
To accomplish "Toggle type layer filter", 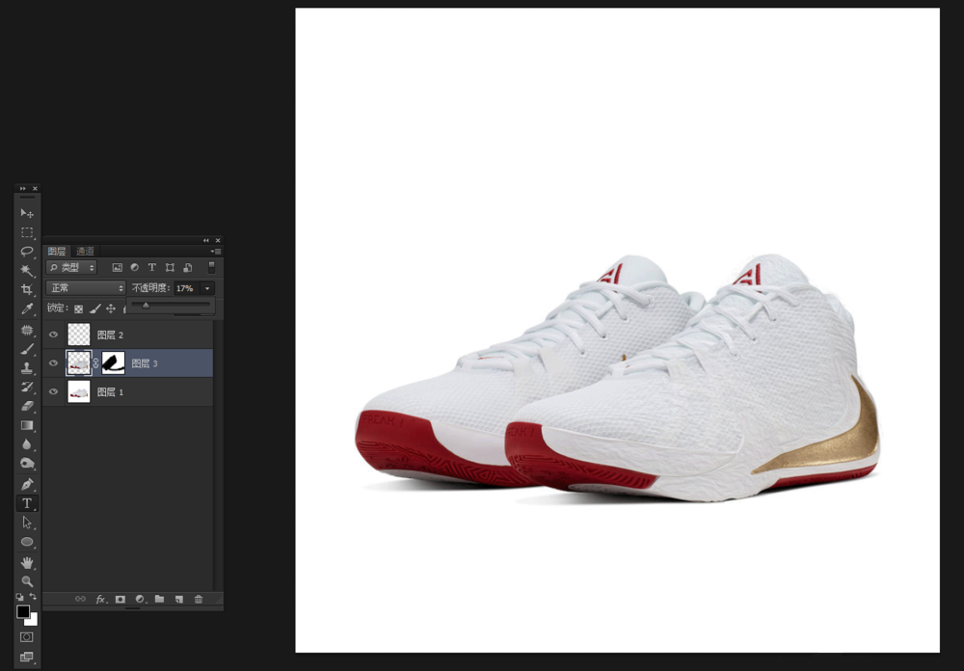I will click(x=152, y=268).
